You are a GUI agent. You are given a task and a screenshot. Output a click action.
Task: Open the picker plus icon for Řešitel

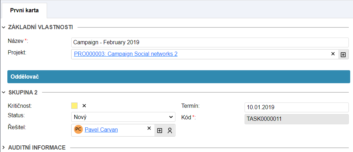coord(160,130)
